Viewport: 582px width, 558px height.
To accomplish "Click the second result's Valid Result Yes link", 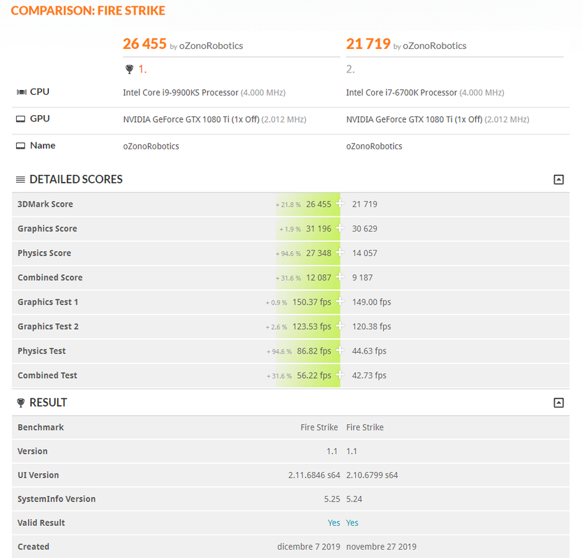I will click(x=352, y=522).
